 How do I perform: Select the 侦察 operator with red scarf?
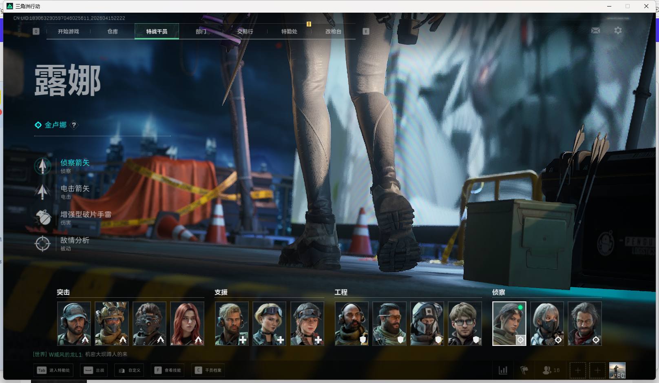(x=585, y=323)
